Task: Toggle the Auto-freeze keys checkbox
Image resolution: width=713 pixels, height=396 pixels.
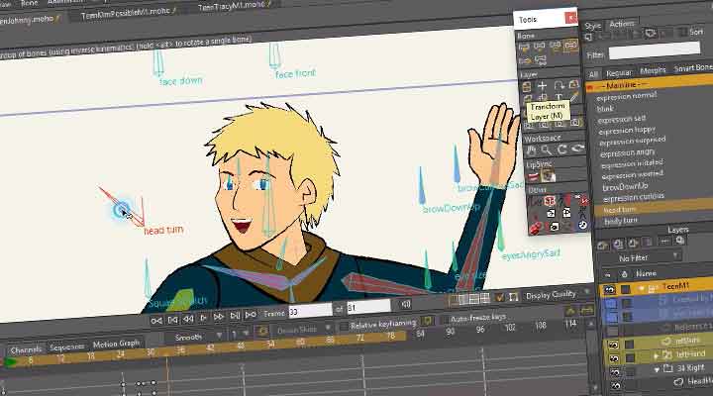Action: point(444,320)
